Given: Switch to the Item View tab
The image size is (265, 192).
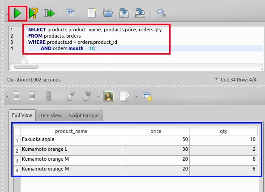Looking at the screenshot, I should coord(51,116).
